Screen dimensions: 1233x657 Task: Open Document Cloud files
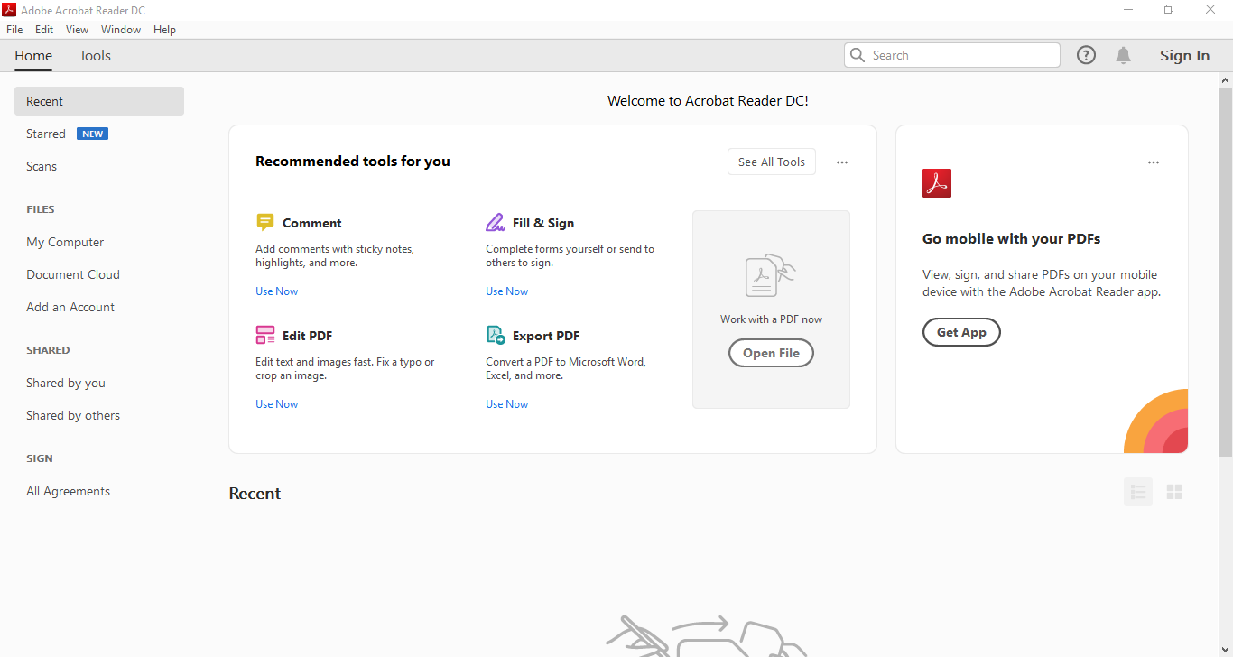click(73, 274)
